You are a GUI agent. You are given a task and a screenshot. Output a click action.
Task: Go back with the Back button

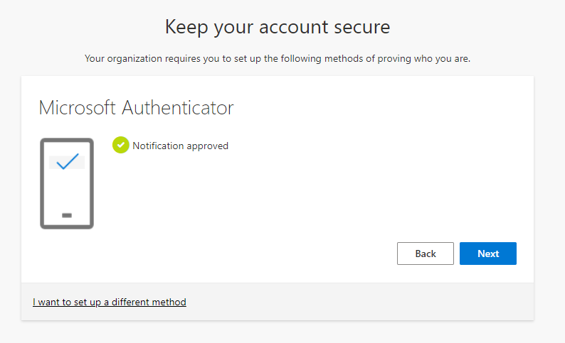pyautogui.click(x=426, y=254)
